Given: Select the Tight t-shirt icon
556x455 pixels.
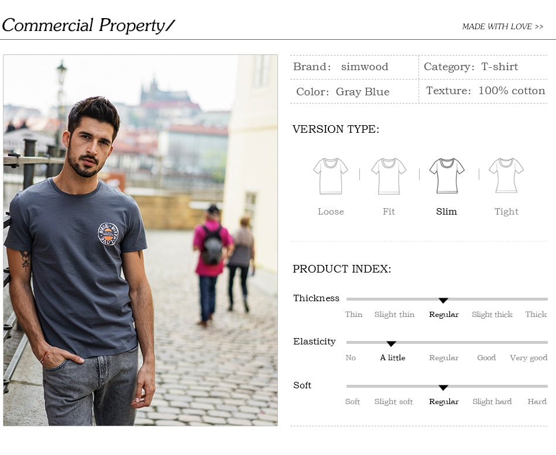Looking at the screenshot, I should click(x=506, y=175).
